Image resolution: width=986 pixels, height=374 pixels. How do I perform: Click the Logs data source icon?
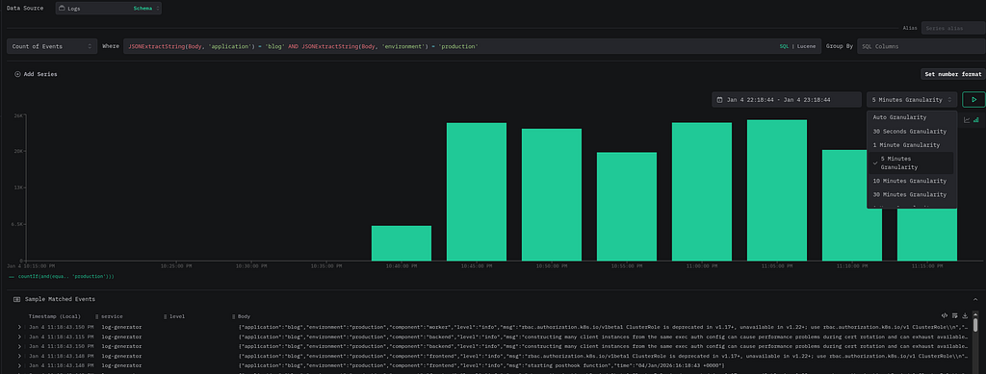(63, 9)
